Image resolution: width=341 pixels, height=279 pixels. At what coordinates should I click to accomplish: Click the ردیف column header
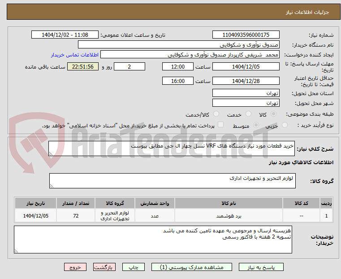[x=326, y=203]
